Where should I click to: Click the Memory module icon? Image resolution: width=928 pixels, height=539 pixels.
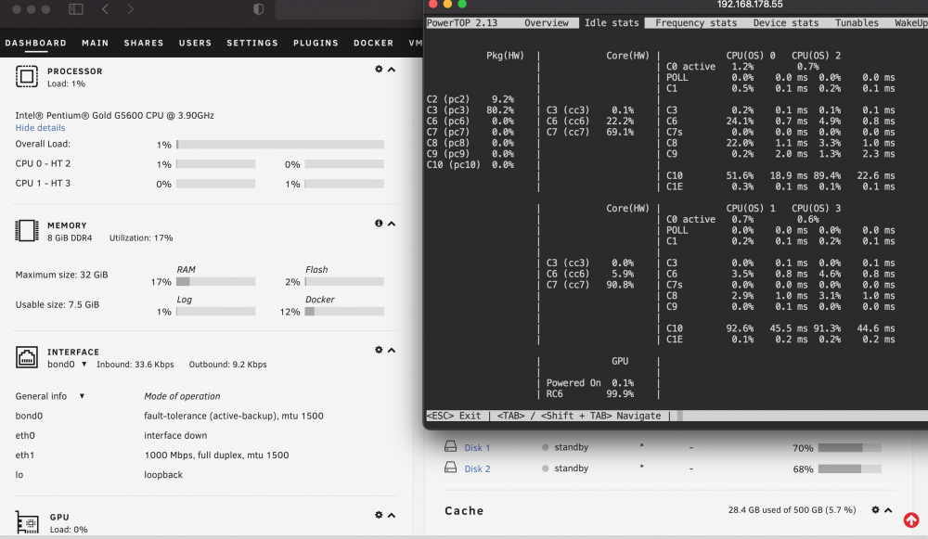(x=27, y=230)
